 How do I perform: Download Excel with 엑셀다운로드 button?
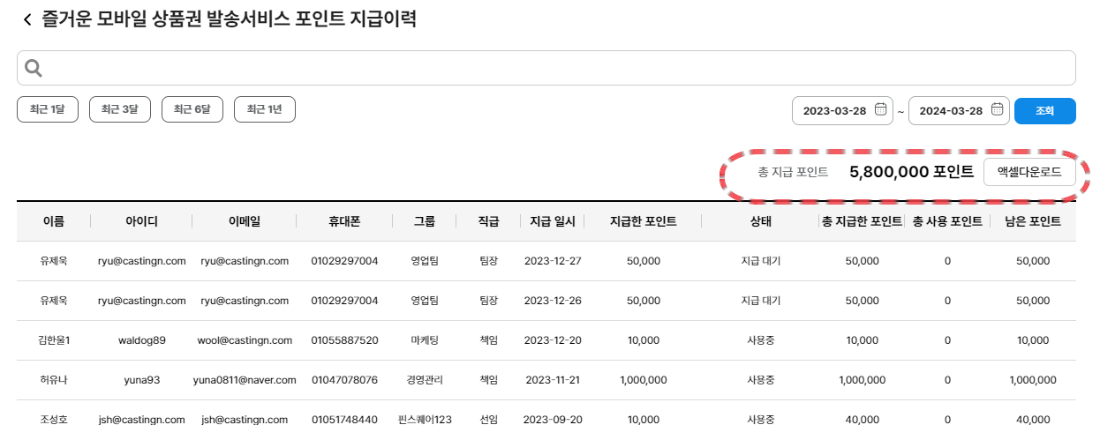[x=1029, y=172]
